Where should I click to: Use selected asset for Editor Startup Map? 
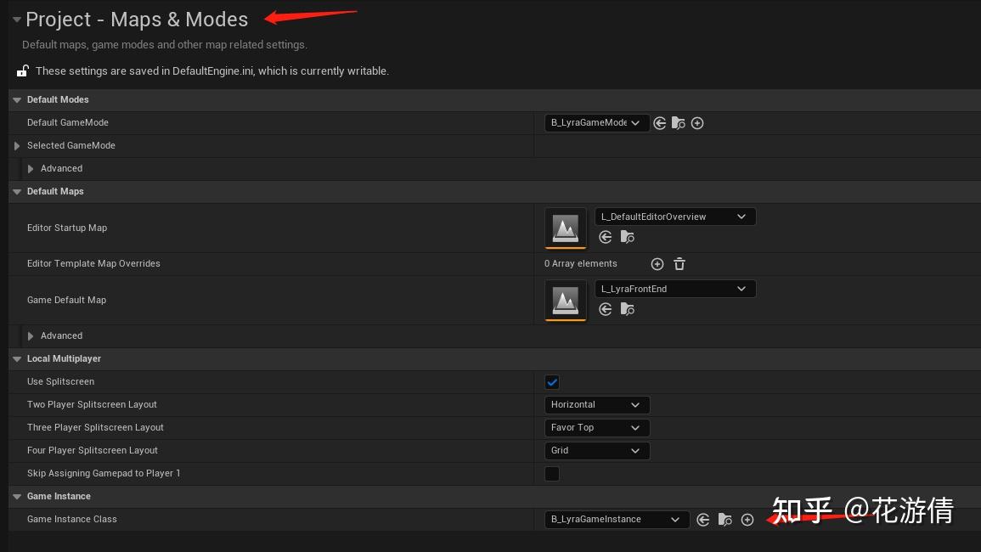click(606, 237)
